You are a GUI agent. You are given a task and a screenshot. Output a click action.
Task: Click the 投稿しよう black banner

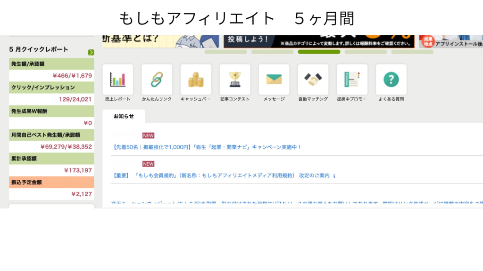(x=319, y=41)
